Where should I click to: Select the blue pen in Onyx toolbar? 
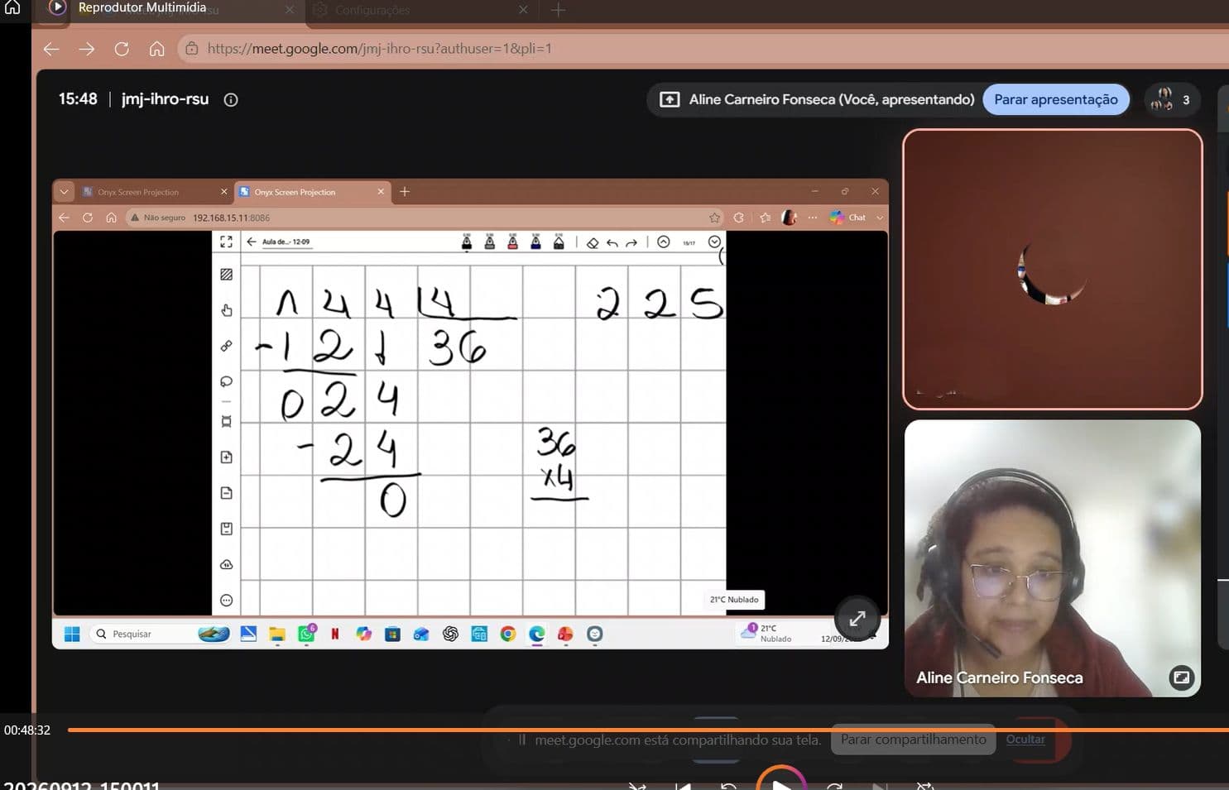[x=536, y=242]
